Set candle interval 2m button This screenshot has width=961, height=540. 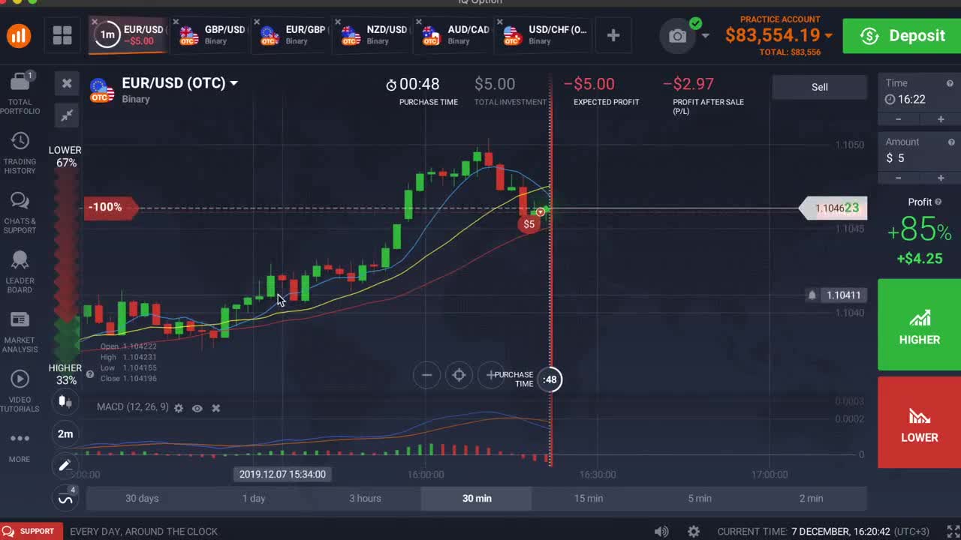point(65,433)
